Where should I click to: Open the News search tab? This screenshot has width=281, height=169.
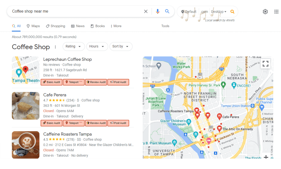click(78, 26)
